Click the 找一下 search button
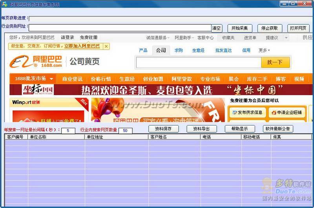Screen dimensions: 314x208 (x=276, y=63)
